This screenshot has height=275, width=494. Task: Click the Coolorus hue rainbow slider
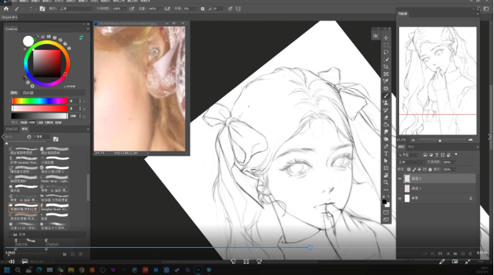[x=40, y=101]
